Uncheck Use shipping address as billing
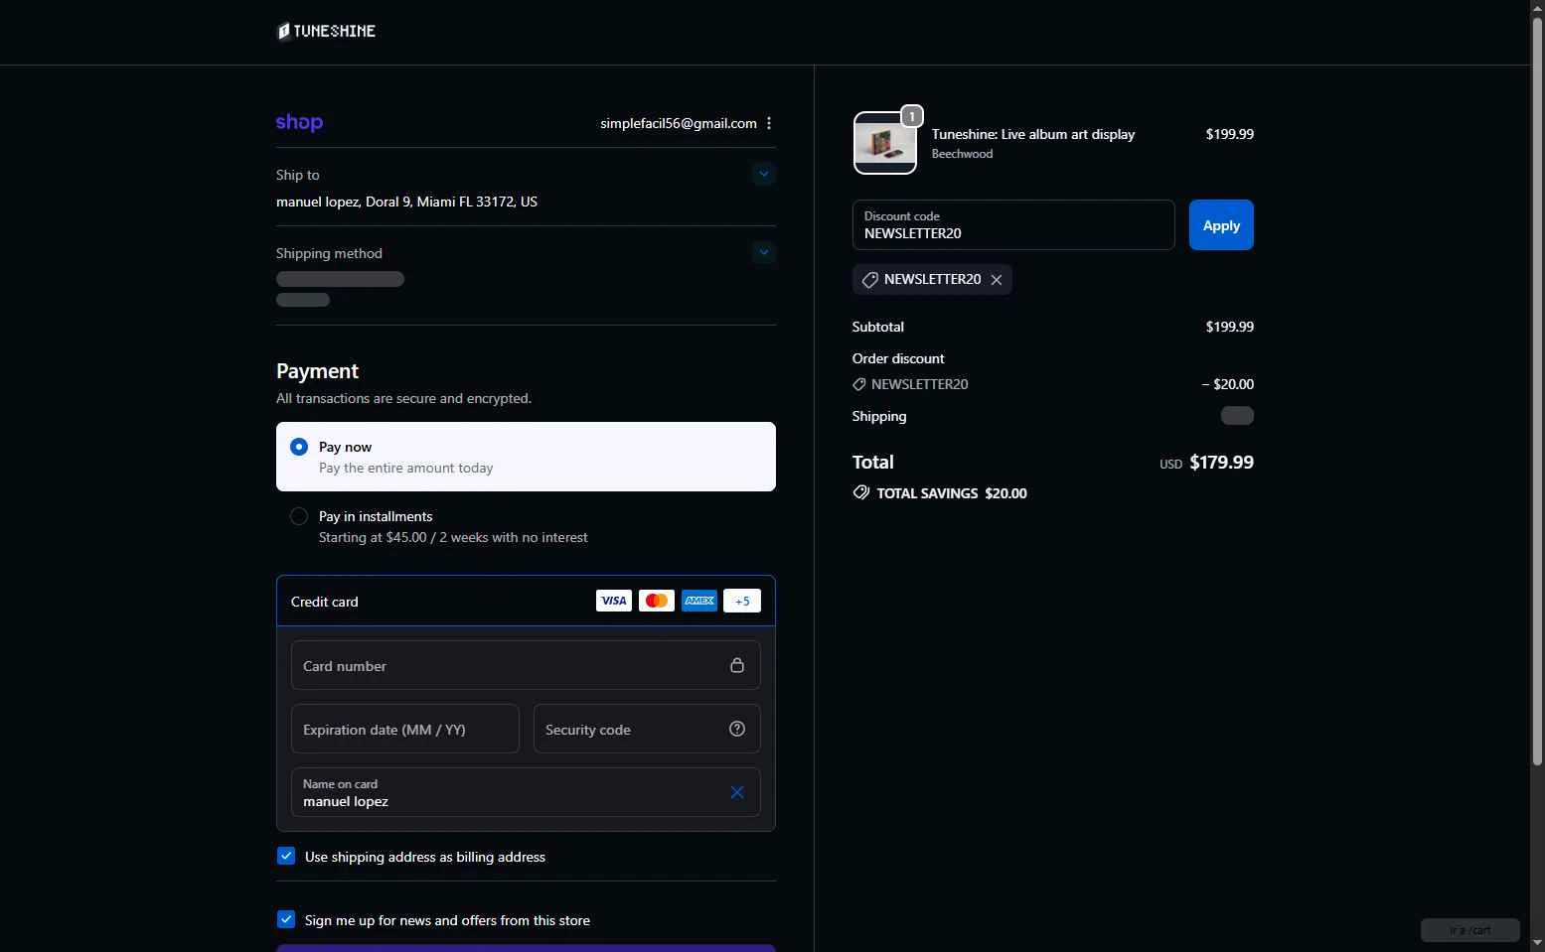The height and width of the screenshot is (952, 1545). (x=286, y=856)
